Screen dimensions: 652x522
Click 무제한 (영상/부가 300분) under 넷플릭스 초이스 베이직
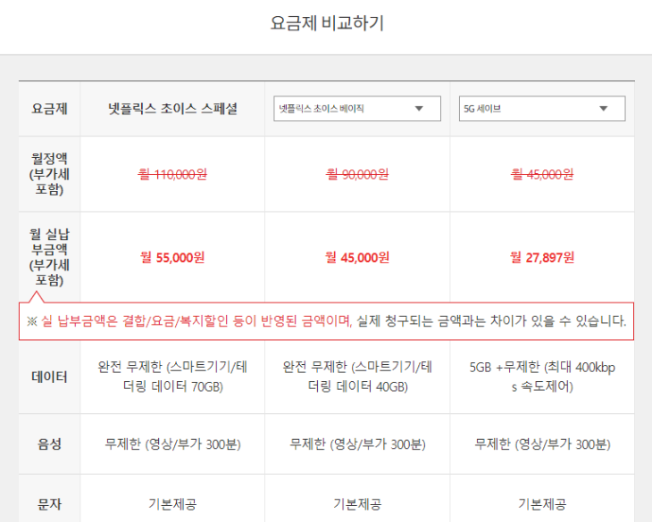pyautogui.click(x=357, y=444)
